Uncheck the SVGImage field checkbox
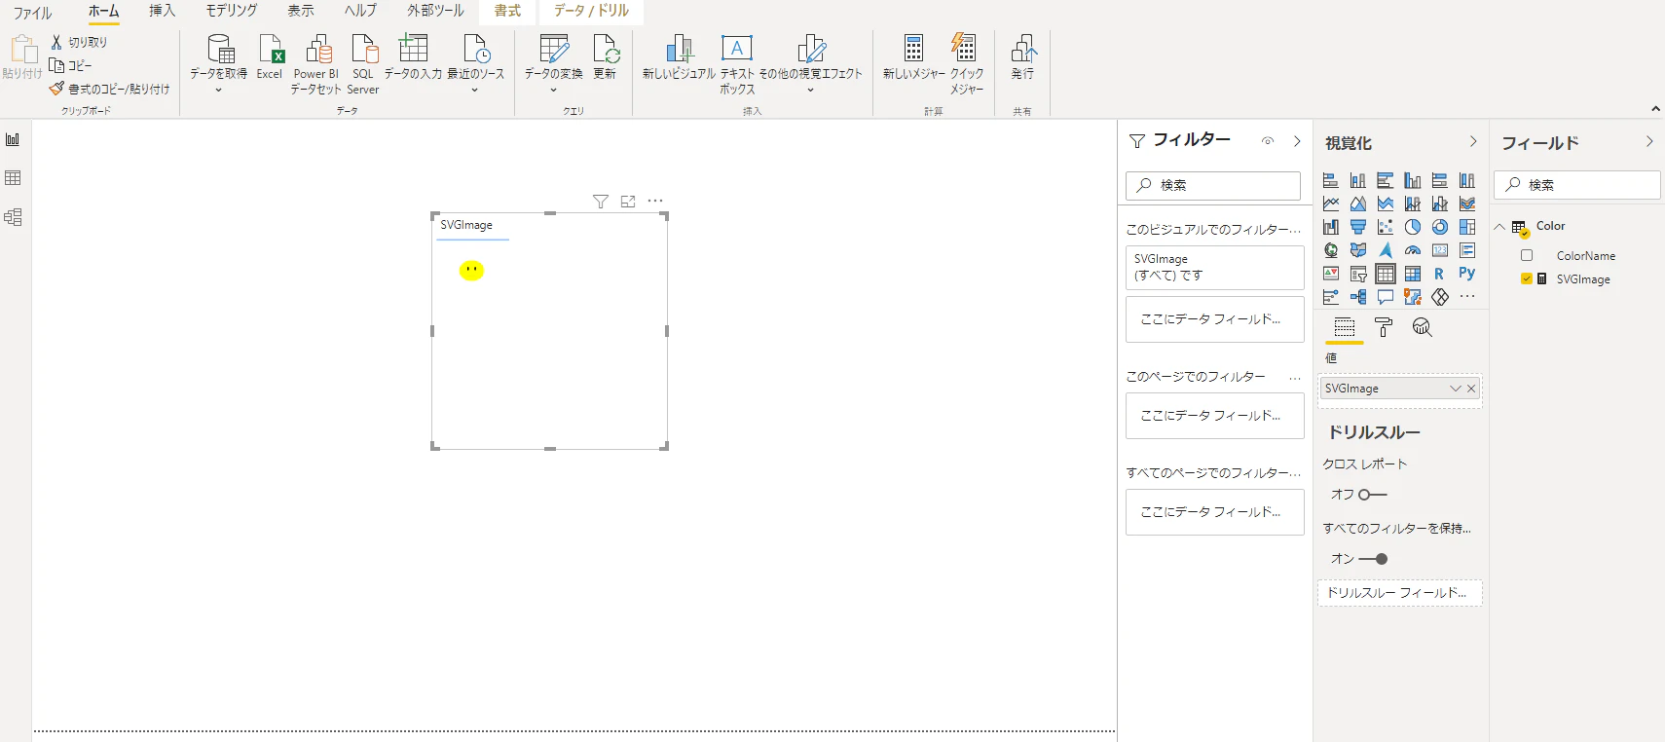The image size is (1665, 742). (x=1527, y=278)
